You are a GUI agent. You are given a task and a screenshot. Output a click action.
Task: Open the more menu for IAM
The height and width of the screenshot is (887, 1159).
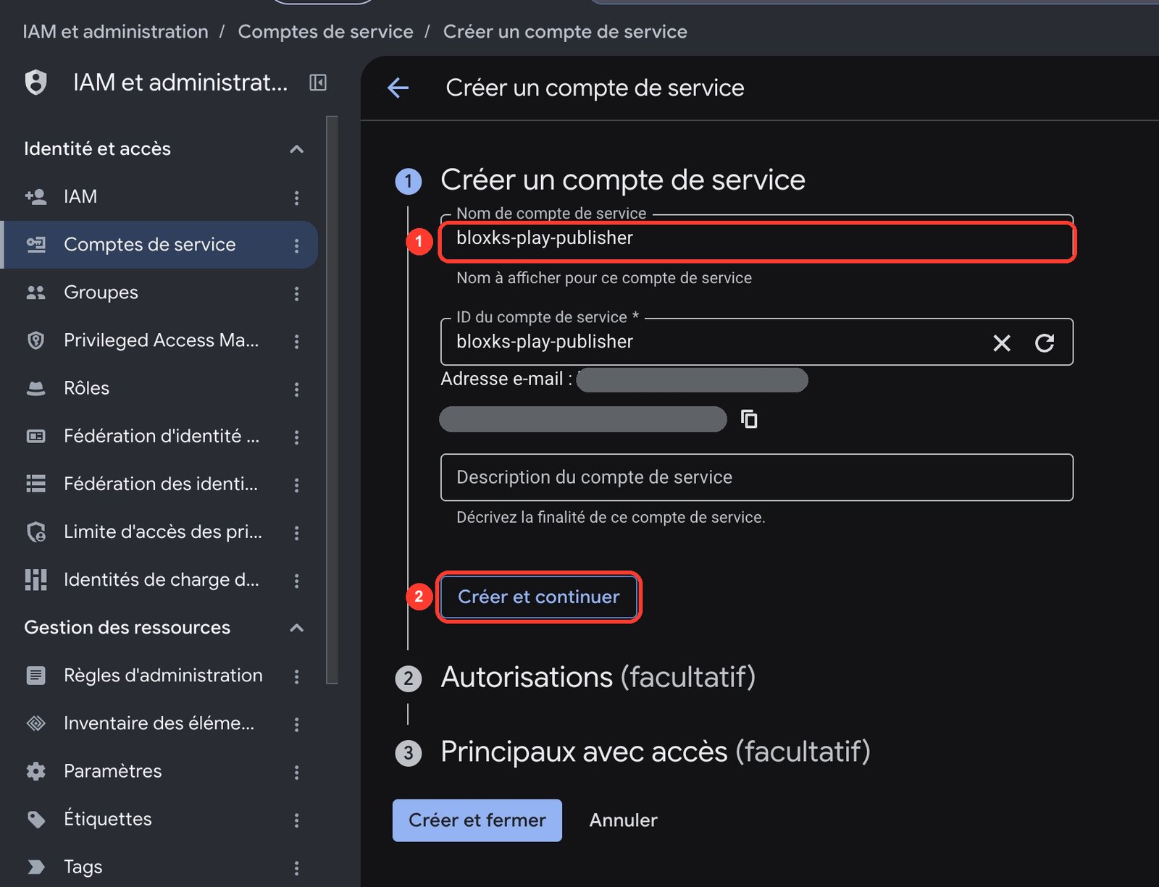[296, 197]
